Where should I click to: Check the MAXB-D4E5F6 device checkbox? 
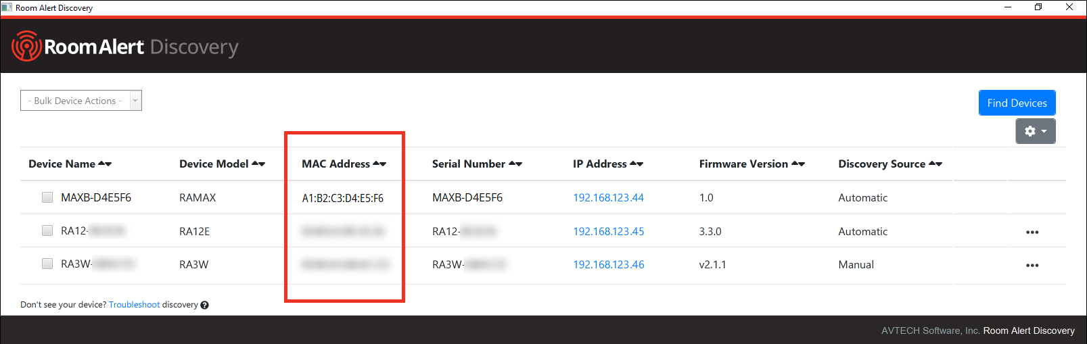[x=47, y=197]
